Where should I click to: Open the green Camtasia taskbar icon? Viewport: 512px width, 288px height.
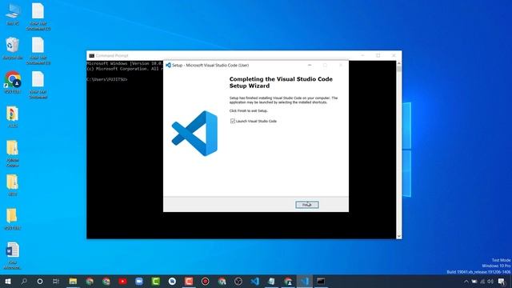(156, 281)
